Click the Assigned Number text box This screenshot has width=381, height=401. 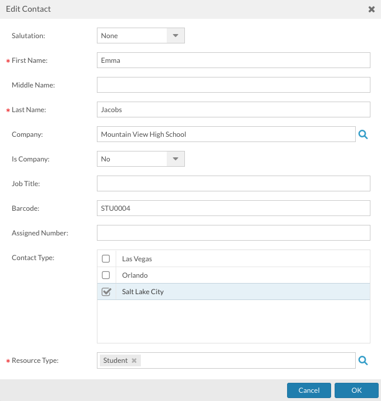click(233, 233)
